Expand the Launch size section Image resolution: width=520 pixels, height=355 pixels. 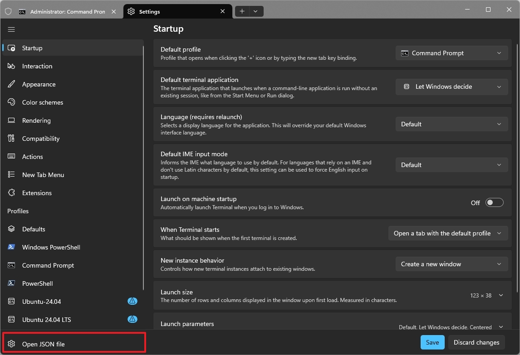coord(501,295)
